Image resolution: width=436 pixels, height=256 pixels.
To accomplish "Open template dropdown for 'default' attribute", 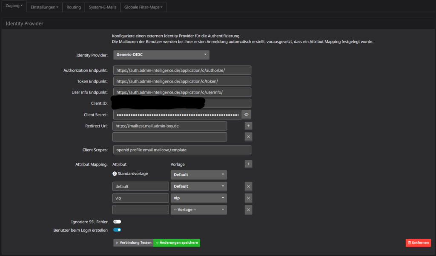I will tap(199, 186).
